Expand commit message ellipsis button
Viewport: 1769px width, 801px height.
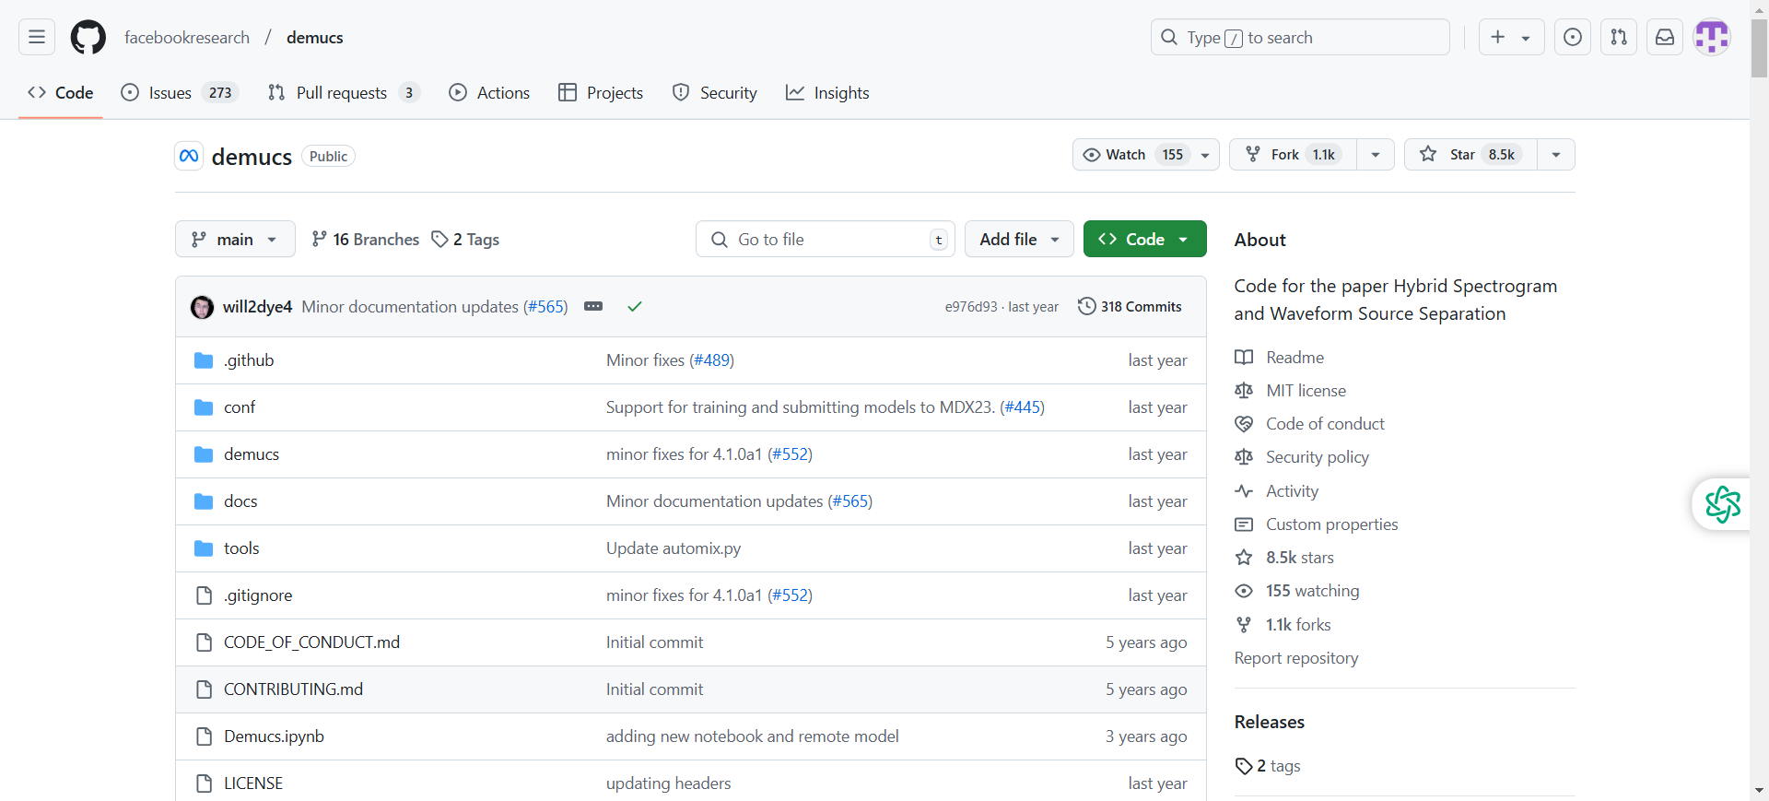(593, 307)
